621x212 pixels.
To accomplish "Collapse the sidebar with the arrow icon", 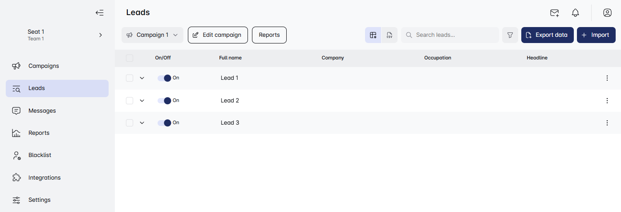I will point(100,13).
